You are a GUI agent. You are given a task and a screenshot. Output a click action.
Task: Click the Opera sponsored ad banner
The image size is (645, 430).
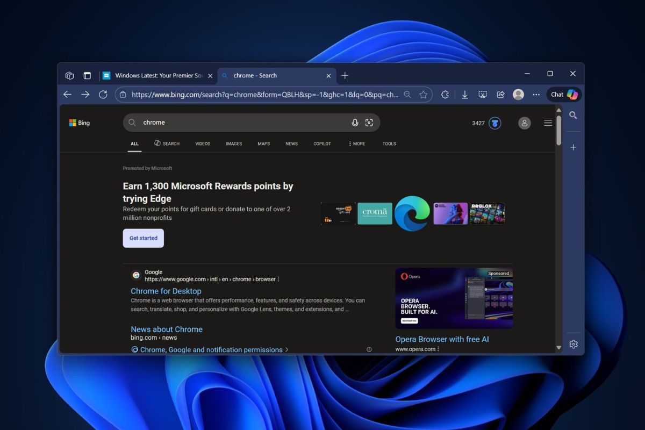click(454, 298)
